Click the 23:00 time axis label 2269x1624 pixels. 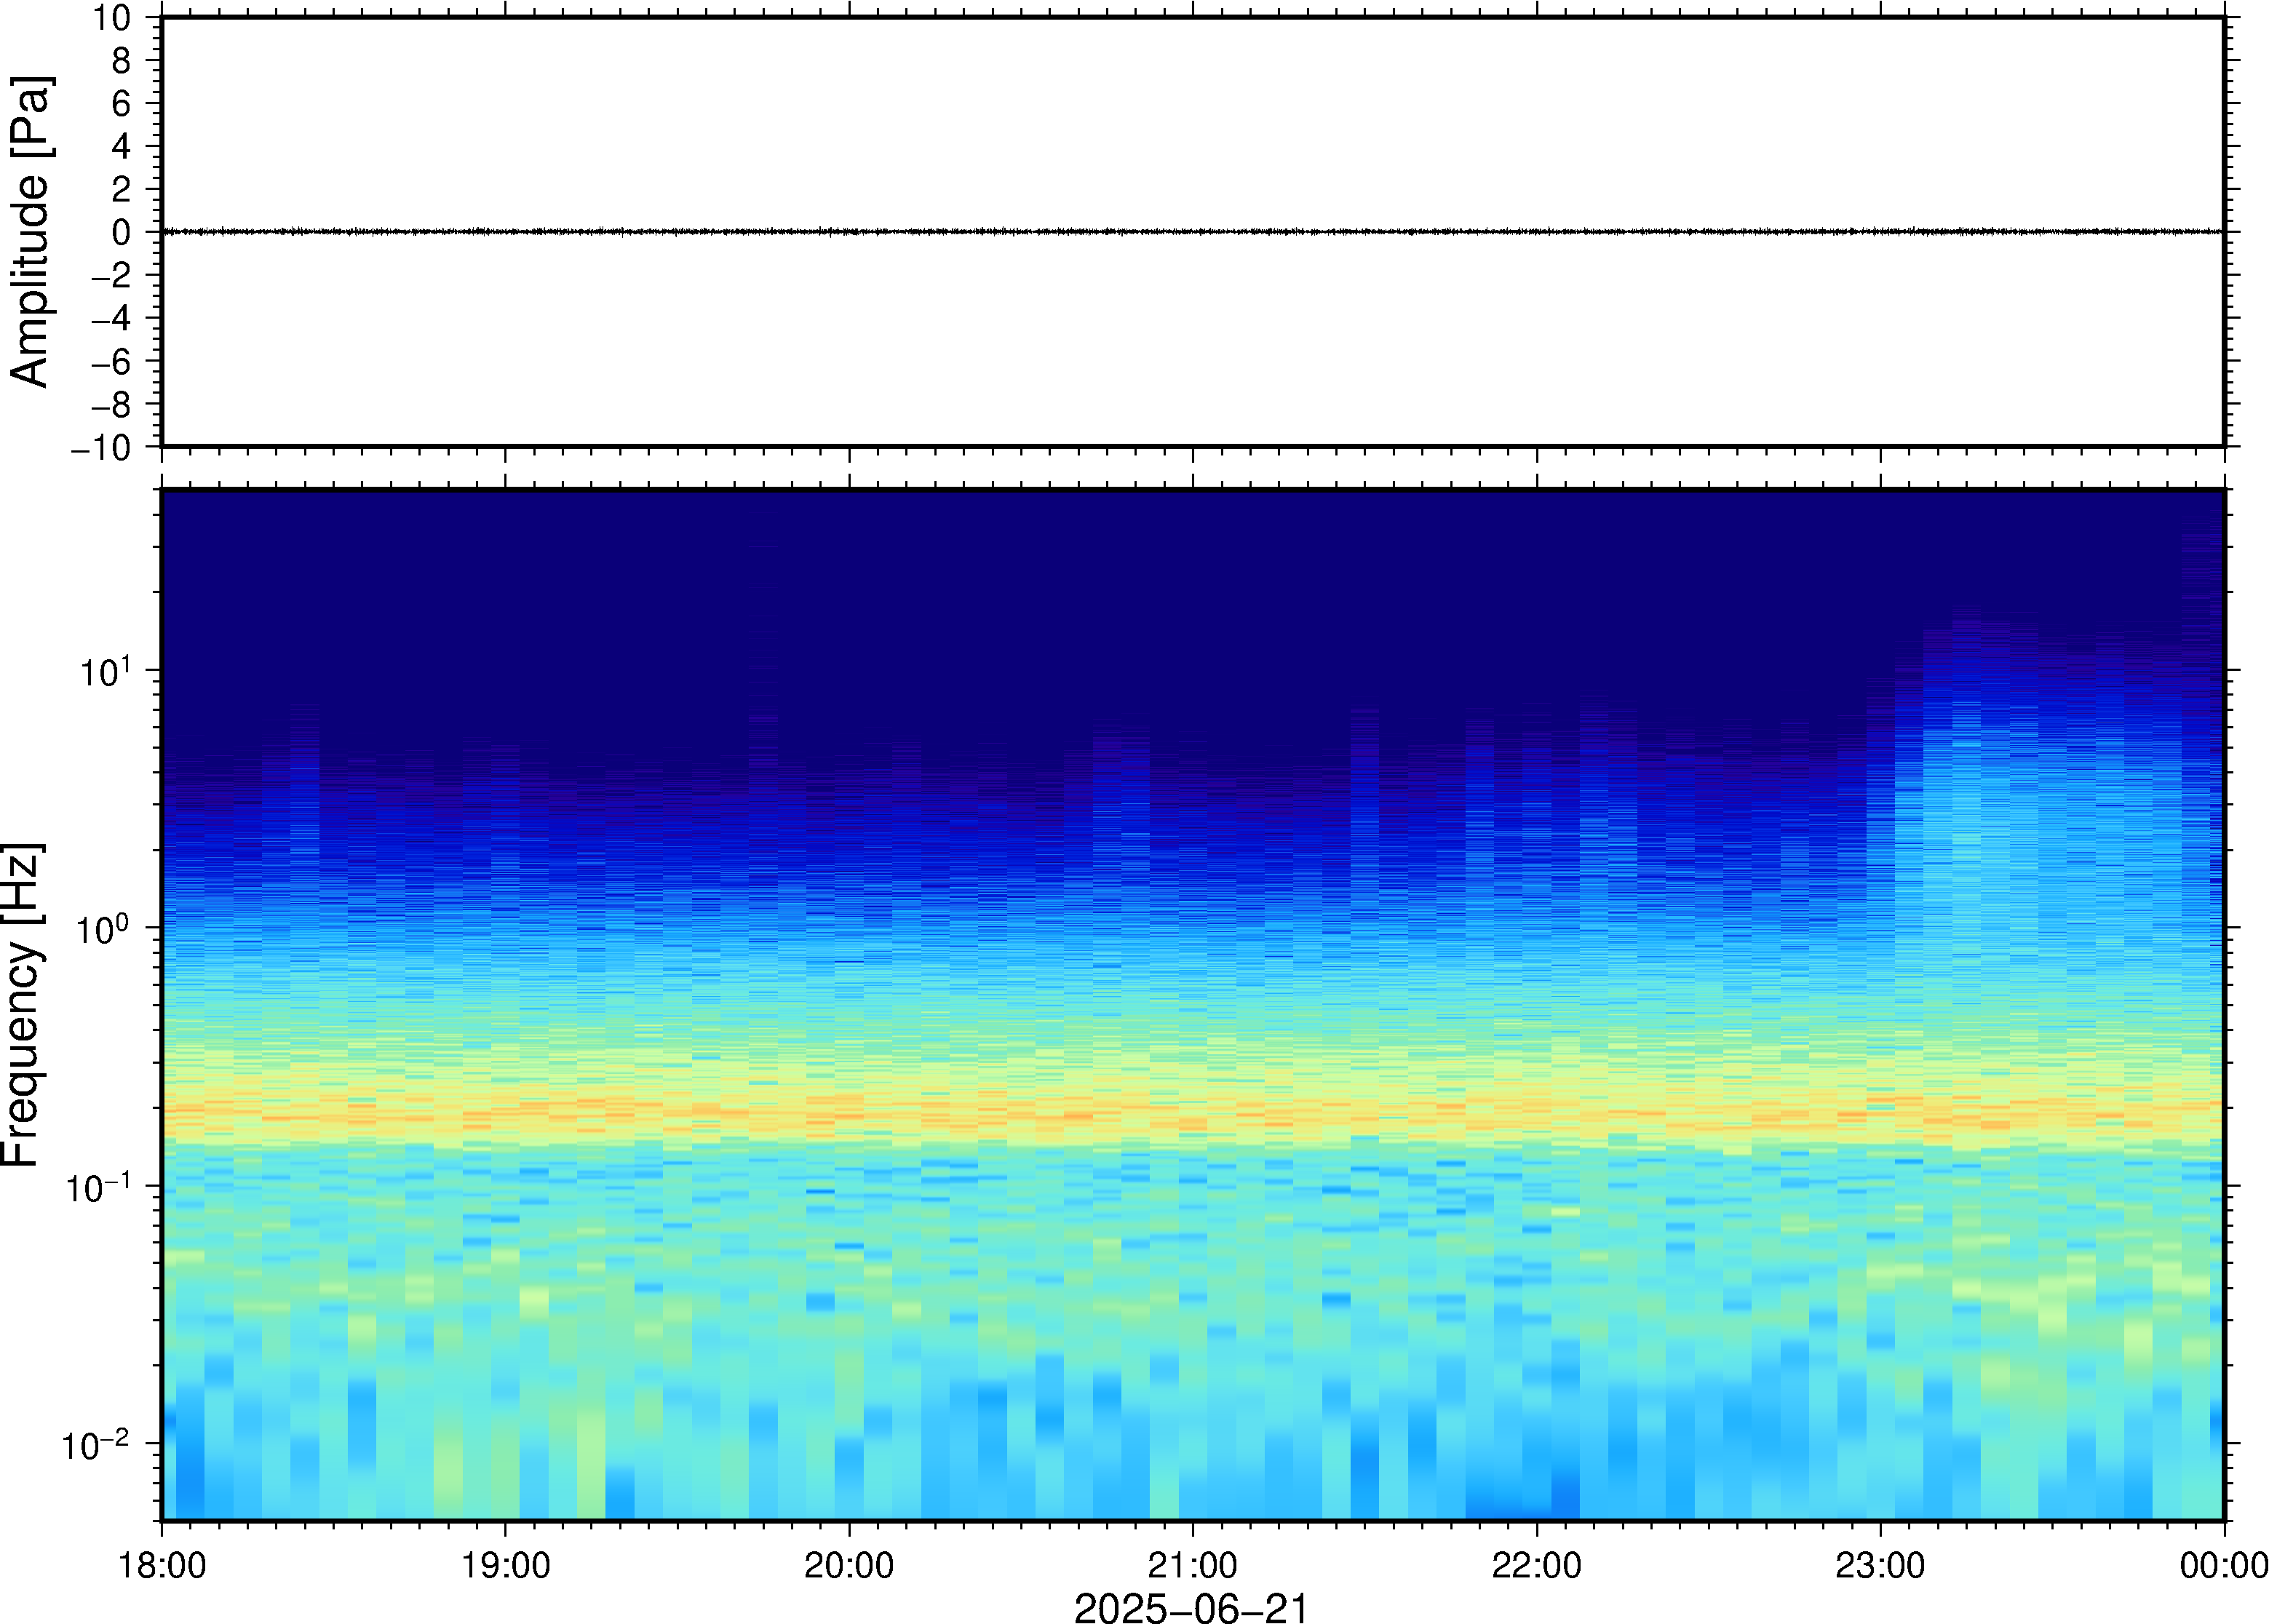point(1880,1565)
